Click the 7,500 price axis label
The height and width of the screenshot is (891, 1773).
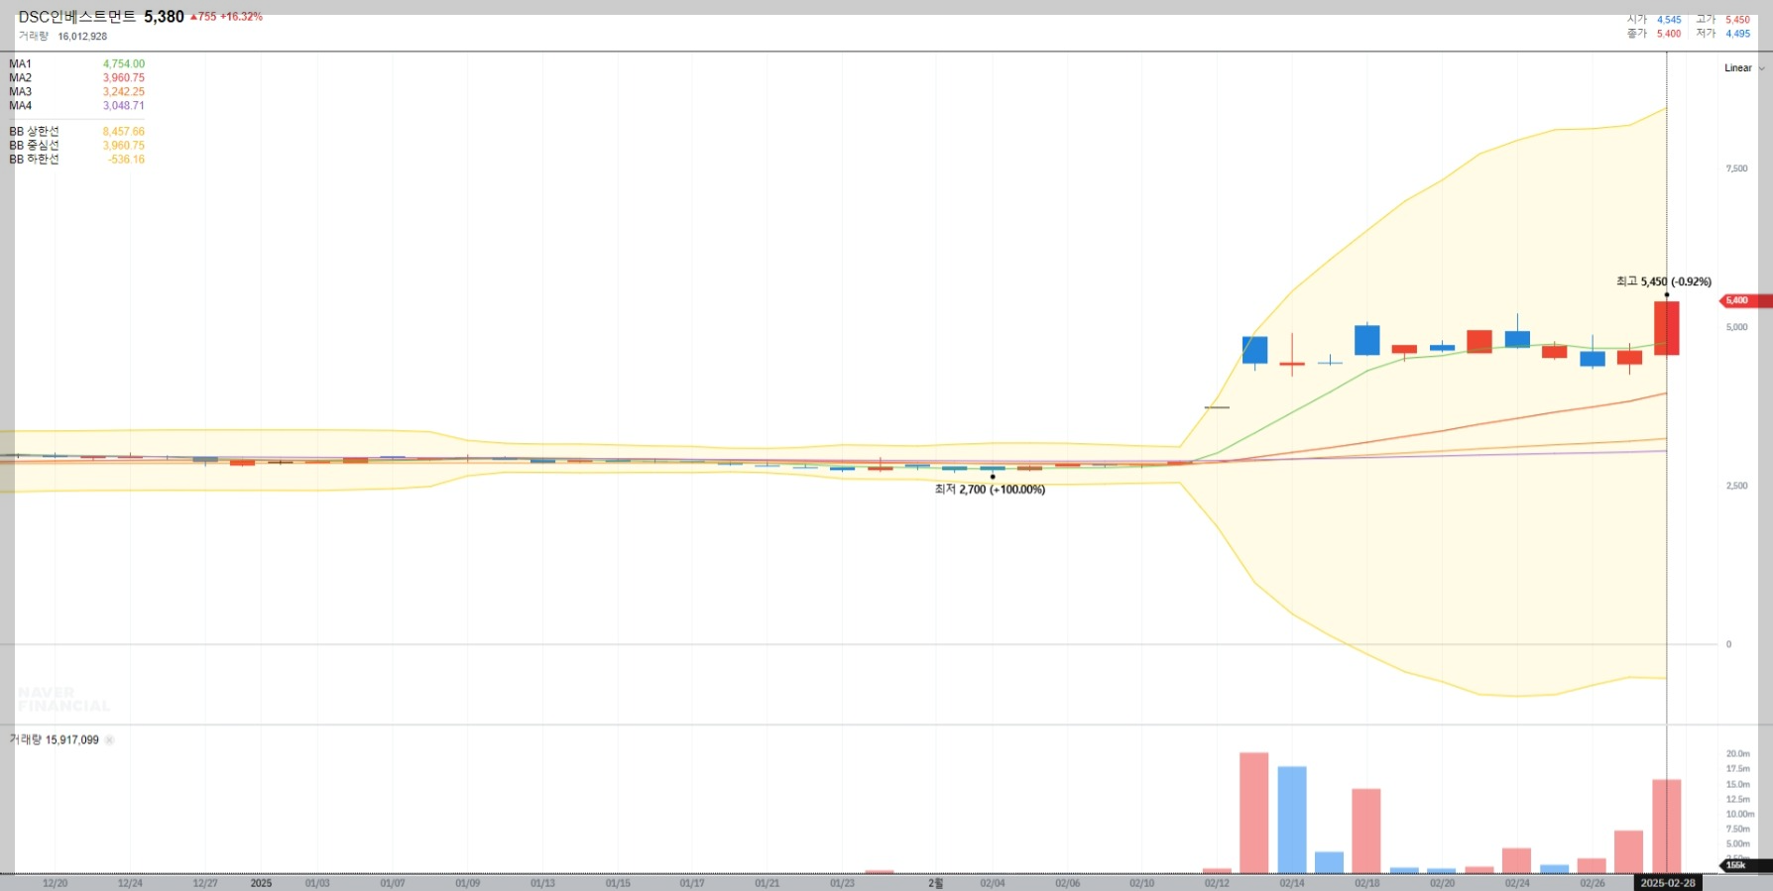[x=1737, y=168]
